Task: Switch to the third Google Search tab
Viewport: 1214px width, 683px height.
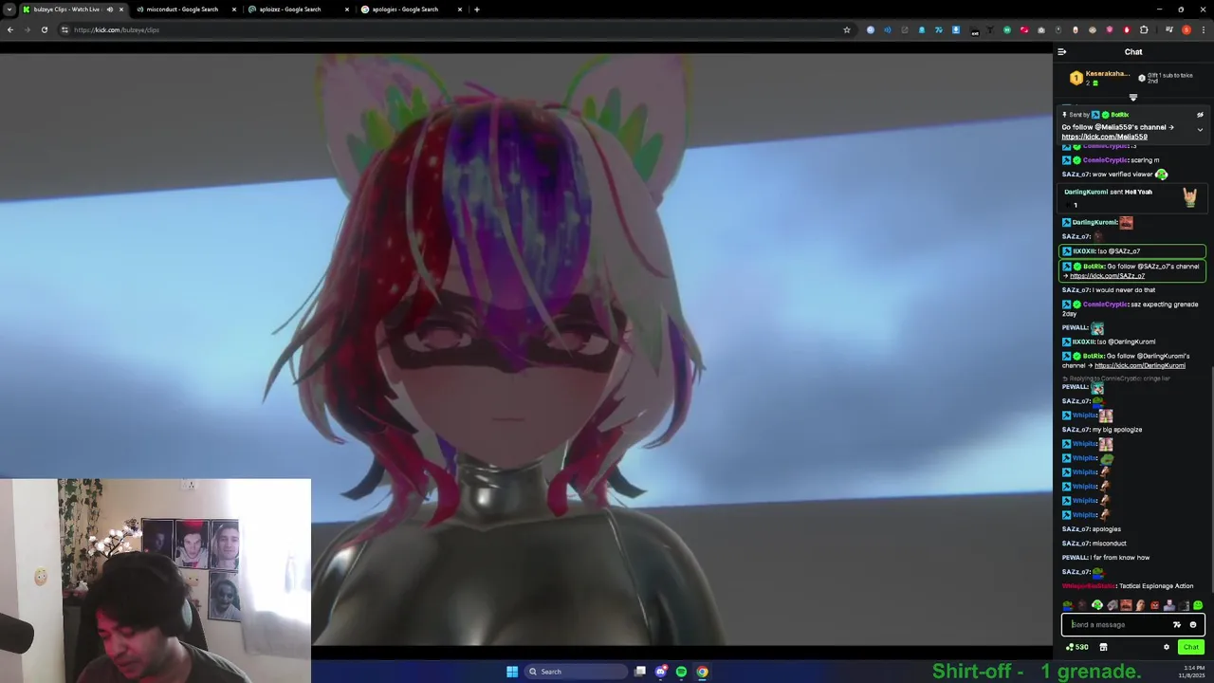Action: [x=299, y=9]
